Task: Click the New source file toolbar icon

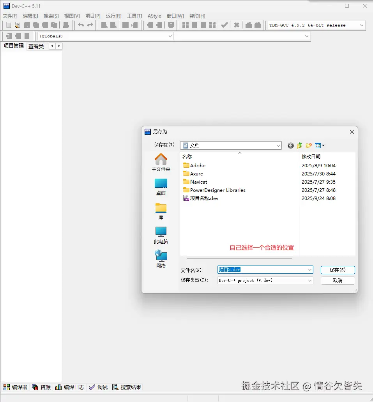Action: (x=9, y=25)
